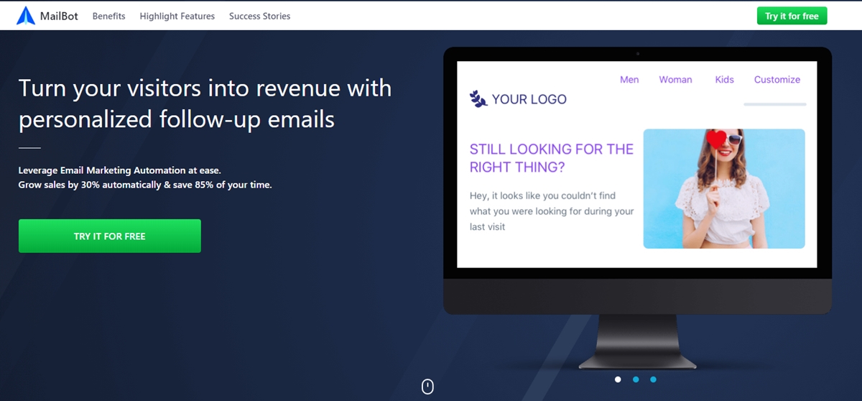The height and width of the screenshot is (401, 862).
Task: Click the large green TRY IT FOR FREE button
Action: click(x=110, y=236)
